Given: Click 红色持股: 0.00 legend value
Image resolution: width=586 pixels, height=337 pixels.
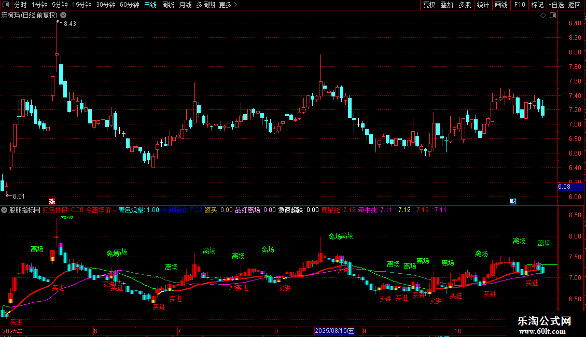Looking at the screenshot, I should pos(63,210).
